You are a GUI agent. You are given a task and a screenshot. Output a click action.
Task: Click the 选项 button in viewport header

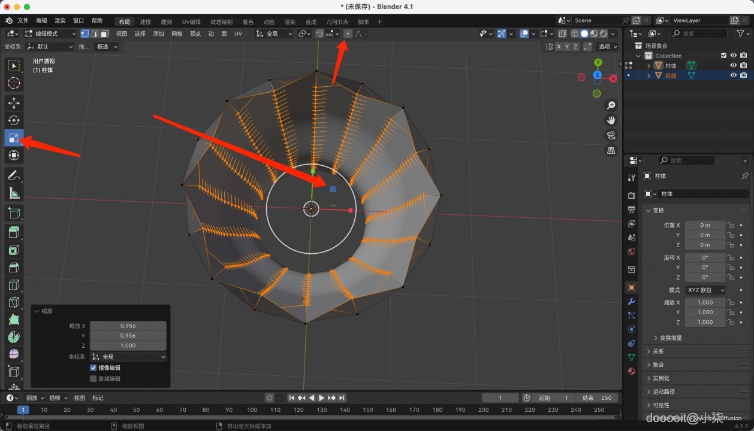[x=607, y=47]
